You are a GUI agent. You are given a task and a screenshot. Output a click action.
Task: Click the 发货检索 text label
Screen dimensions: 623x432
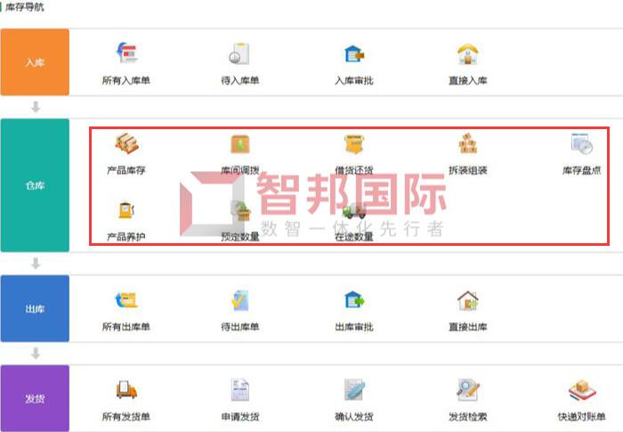[467, 417]
